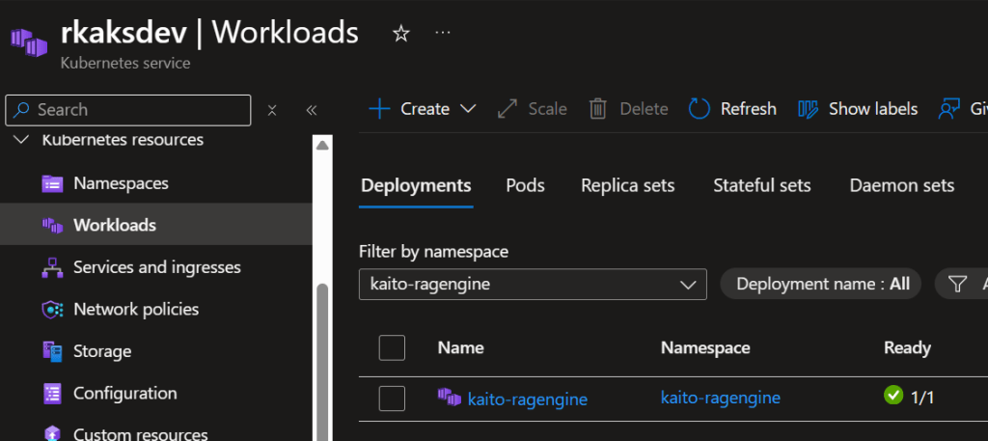This screenshot has height=441, width=988.
Task: Select all deployments header checkbox
Action: [392, 347]
